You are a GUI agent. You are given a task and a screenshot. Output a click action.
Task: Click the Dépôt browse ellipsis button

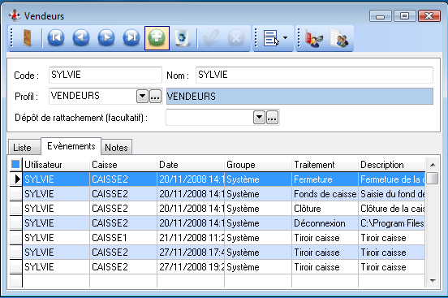pyautogui.click(x=272, y=117)
